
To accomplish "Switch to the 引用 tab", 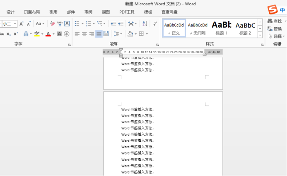I will coord(53,12).
